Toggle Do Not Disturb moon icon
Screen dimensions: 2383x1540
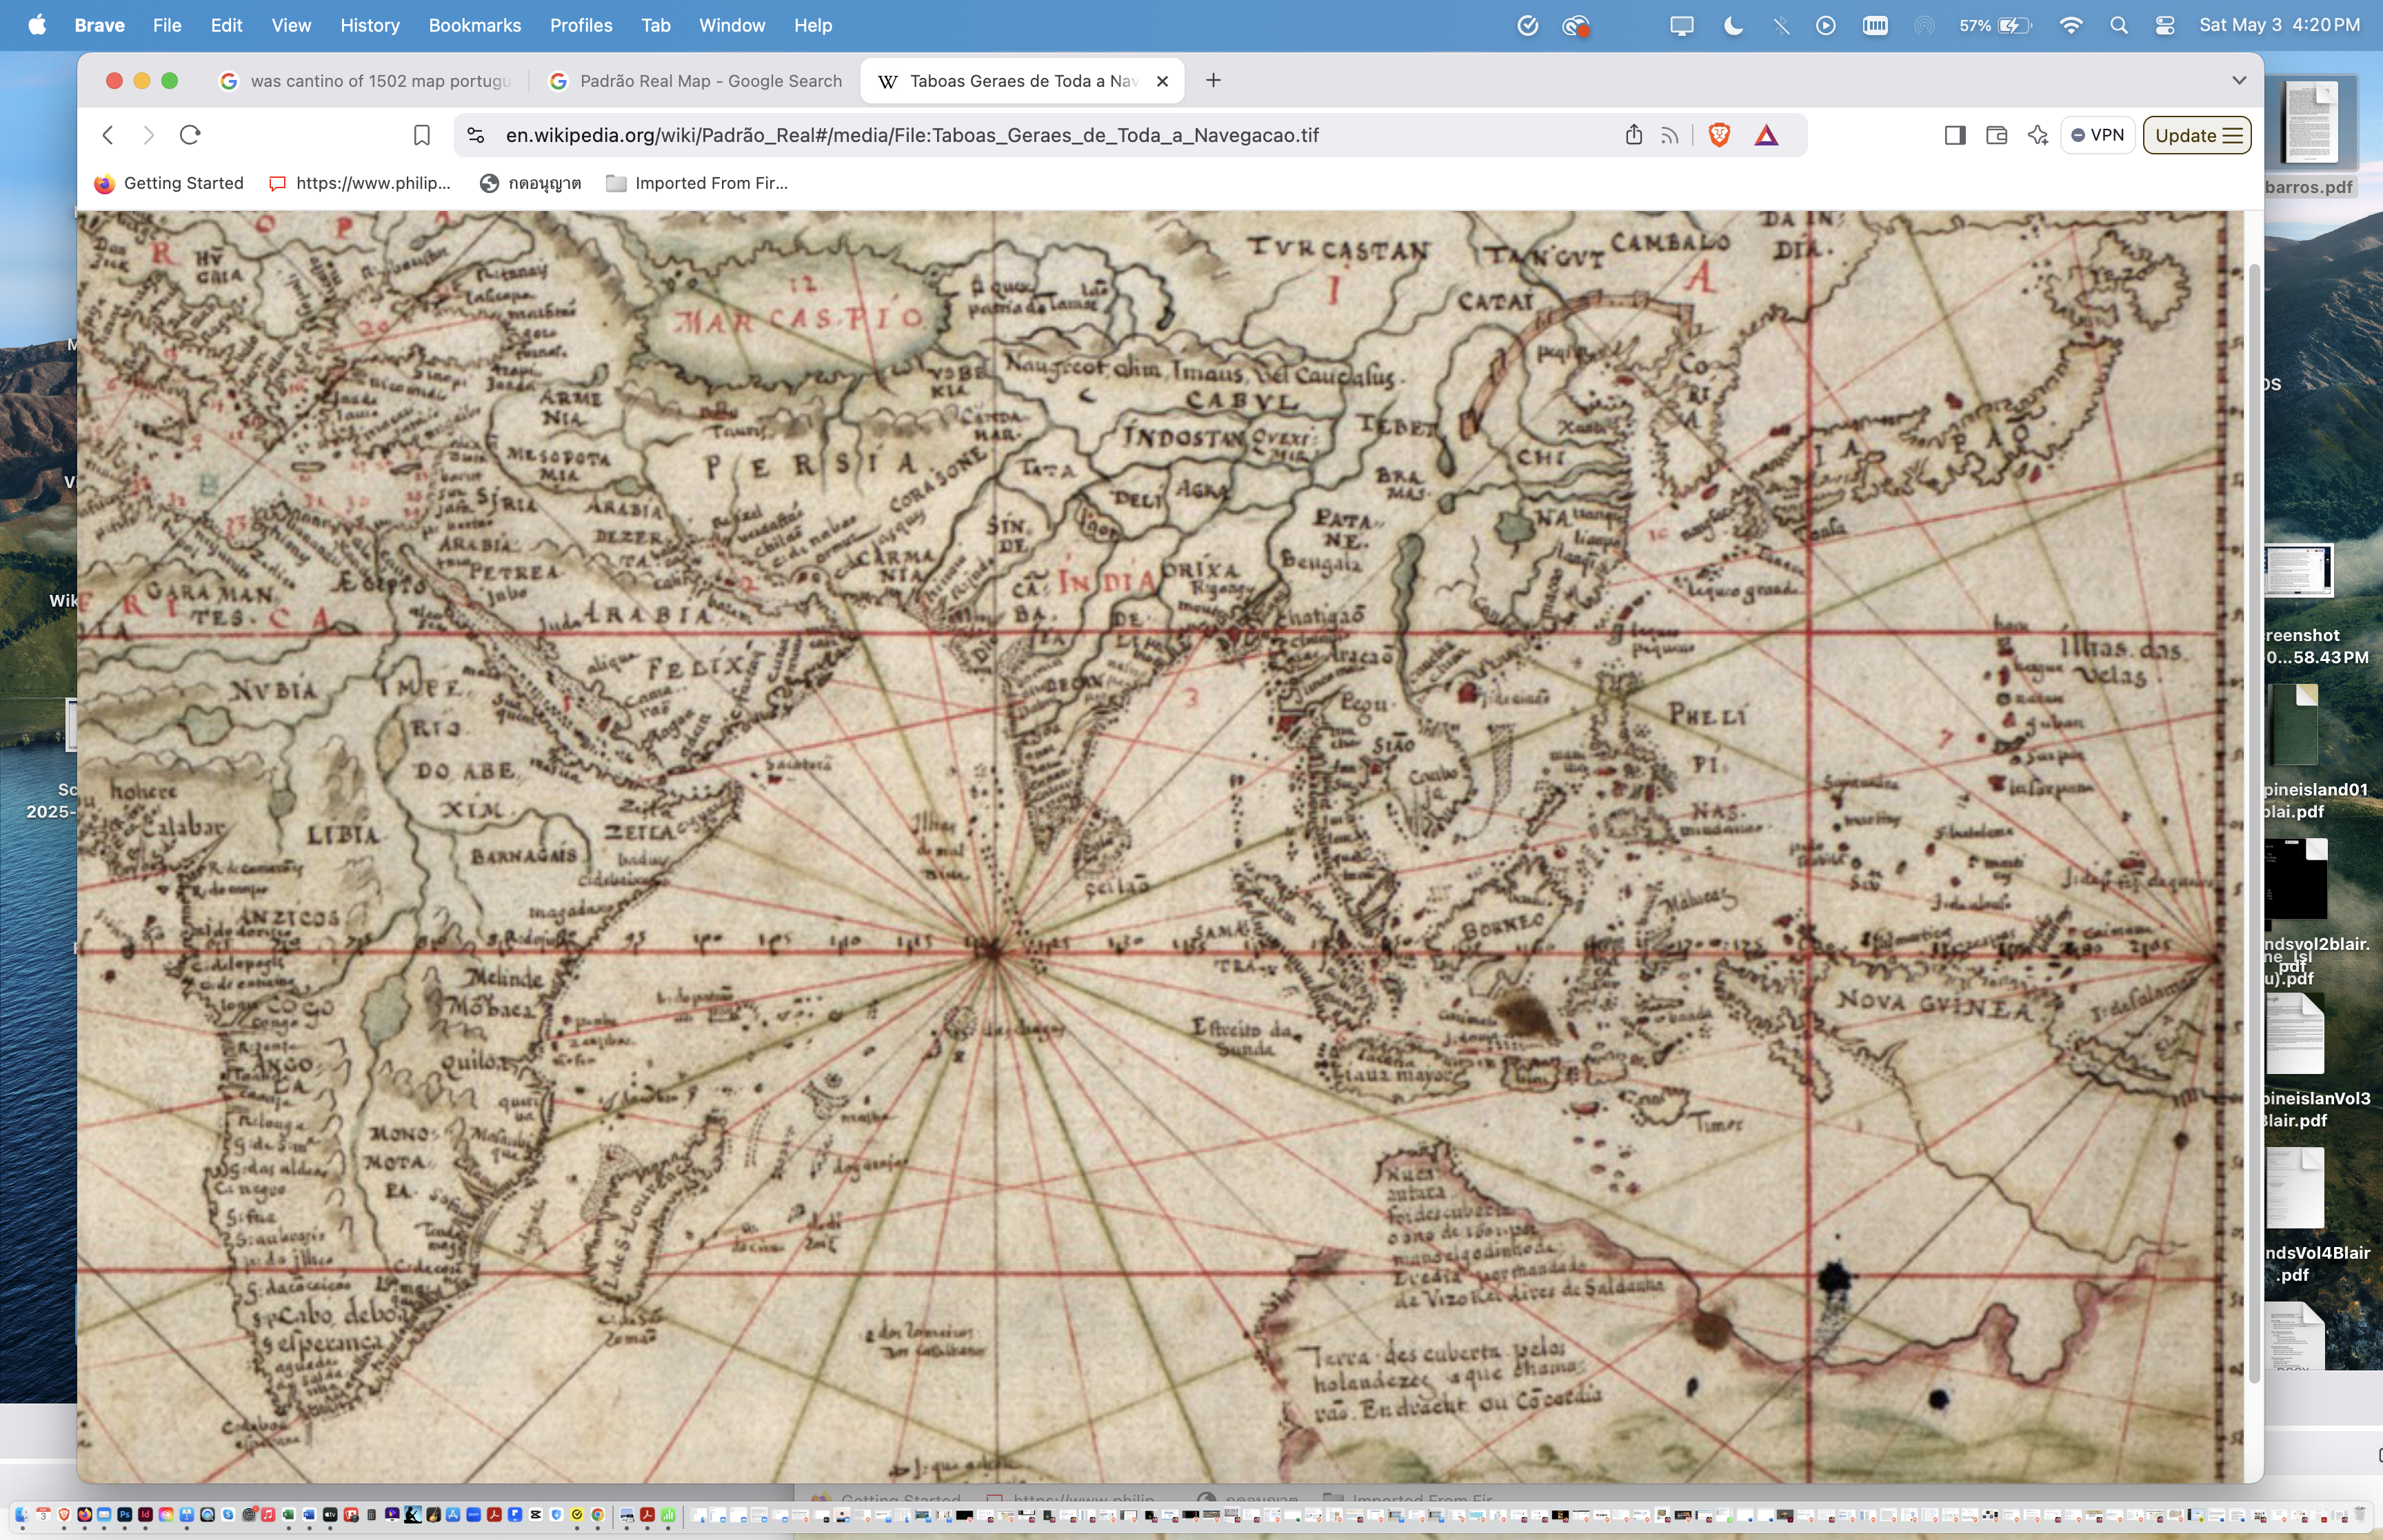click(1734, 25)
